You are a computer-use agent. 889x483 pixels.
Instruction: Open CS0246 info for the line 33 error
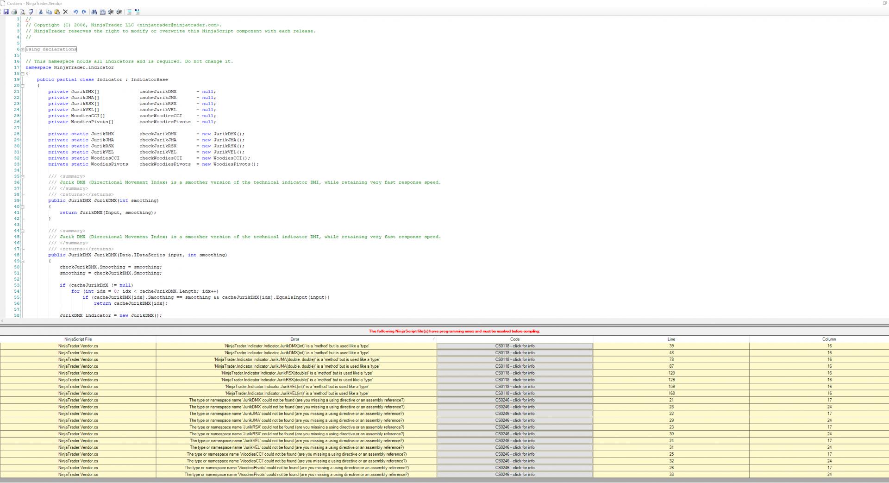point(515,475)
